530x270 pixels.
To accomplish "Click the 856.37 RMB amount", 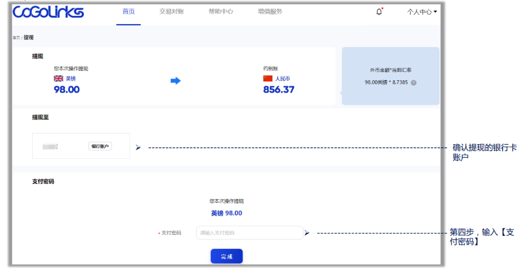I will coord(279,90).
